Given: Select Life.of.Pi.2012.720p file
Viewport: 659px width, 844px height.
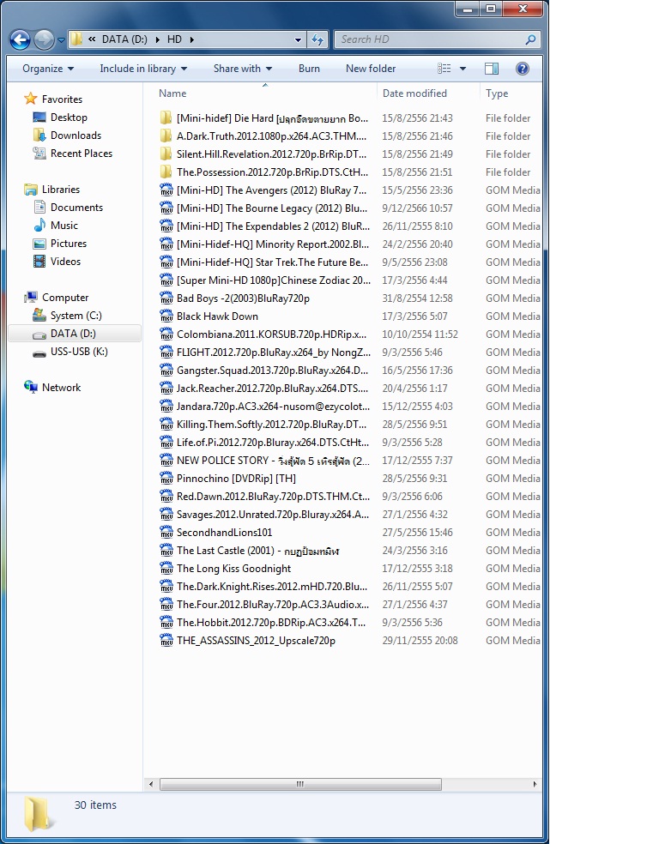Looking at the screenshot, I should tap(273, 443).
